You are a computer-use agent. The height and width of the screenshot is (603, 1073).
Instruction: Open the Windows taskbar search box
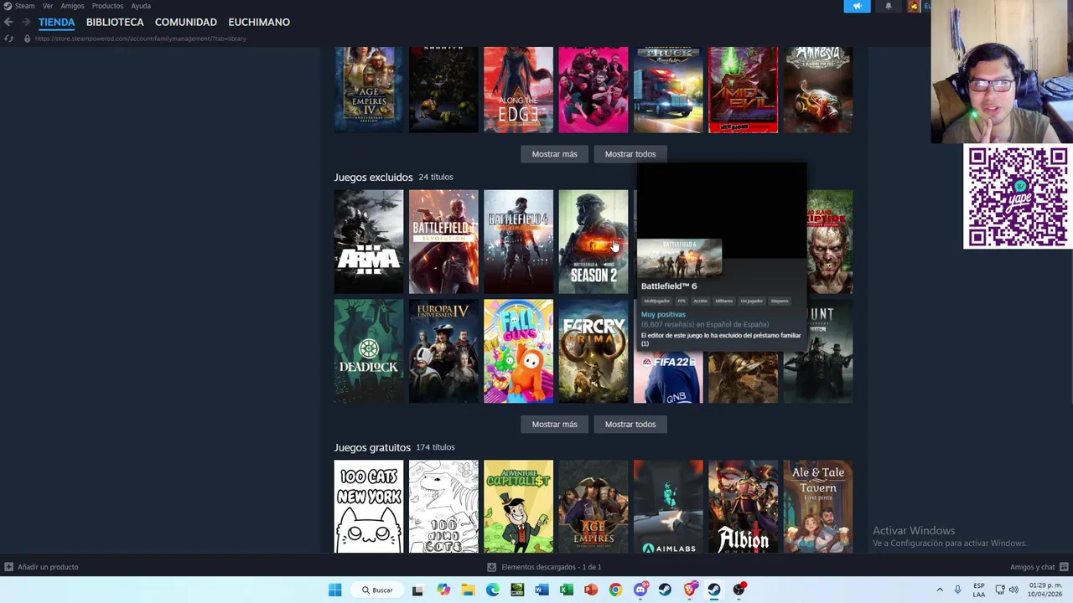click(x=377, y=590)
